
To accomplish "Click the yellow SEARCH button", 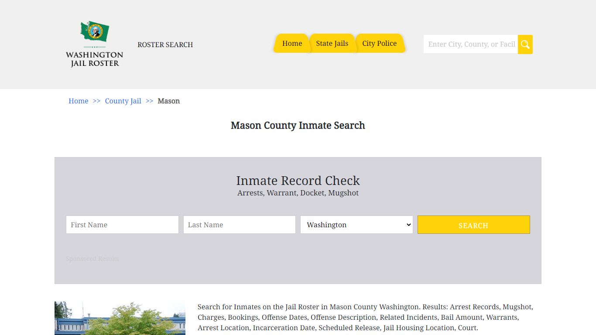I will tap(474, 225).
